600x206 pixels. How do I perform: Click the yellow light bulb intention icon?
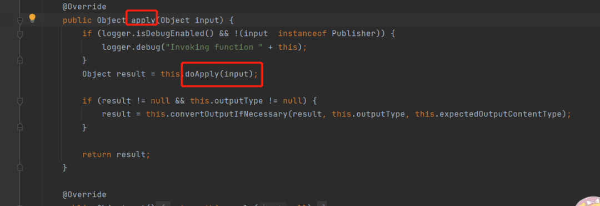[32, 18]
